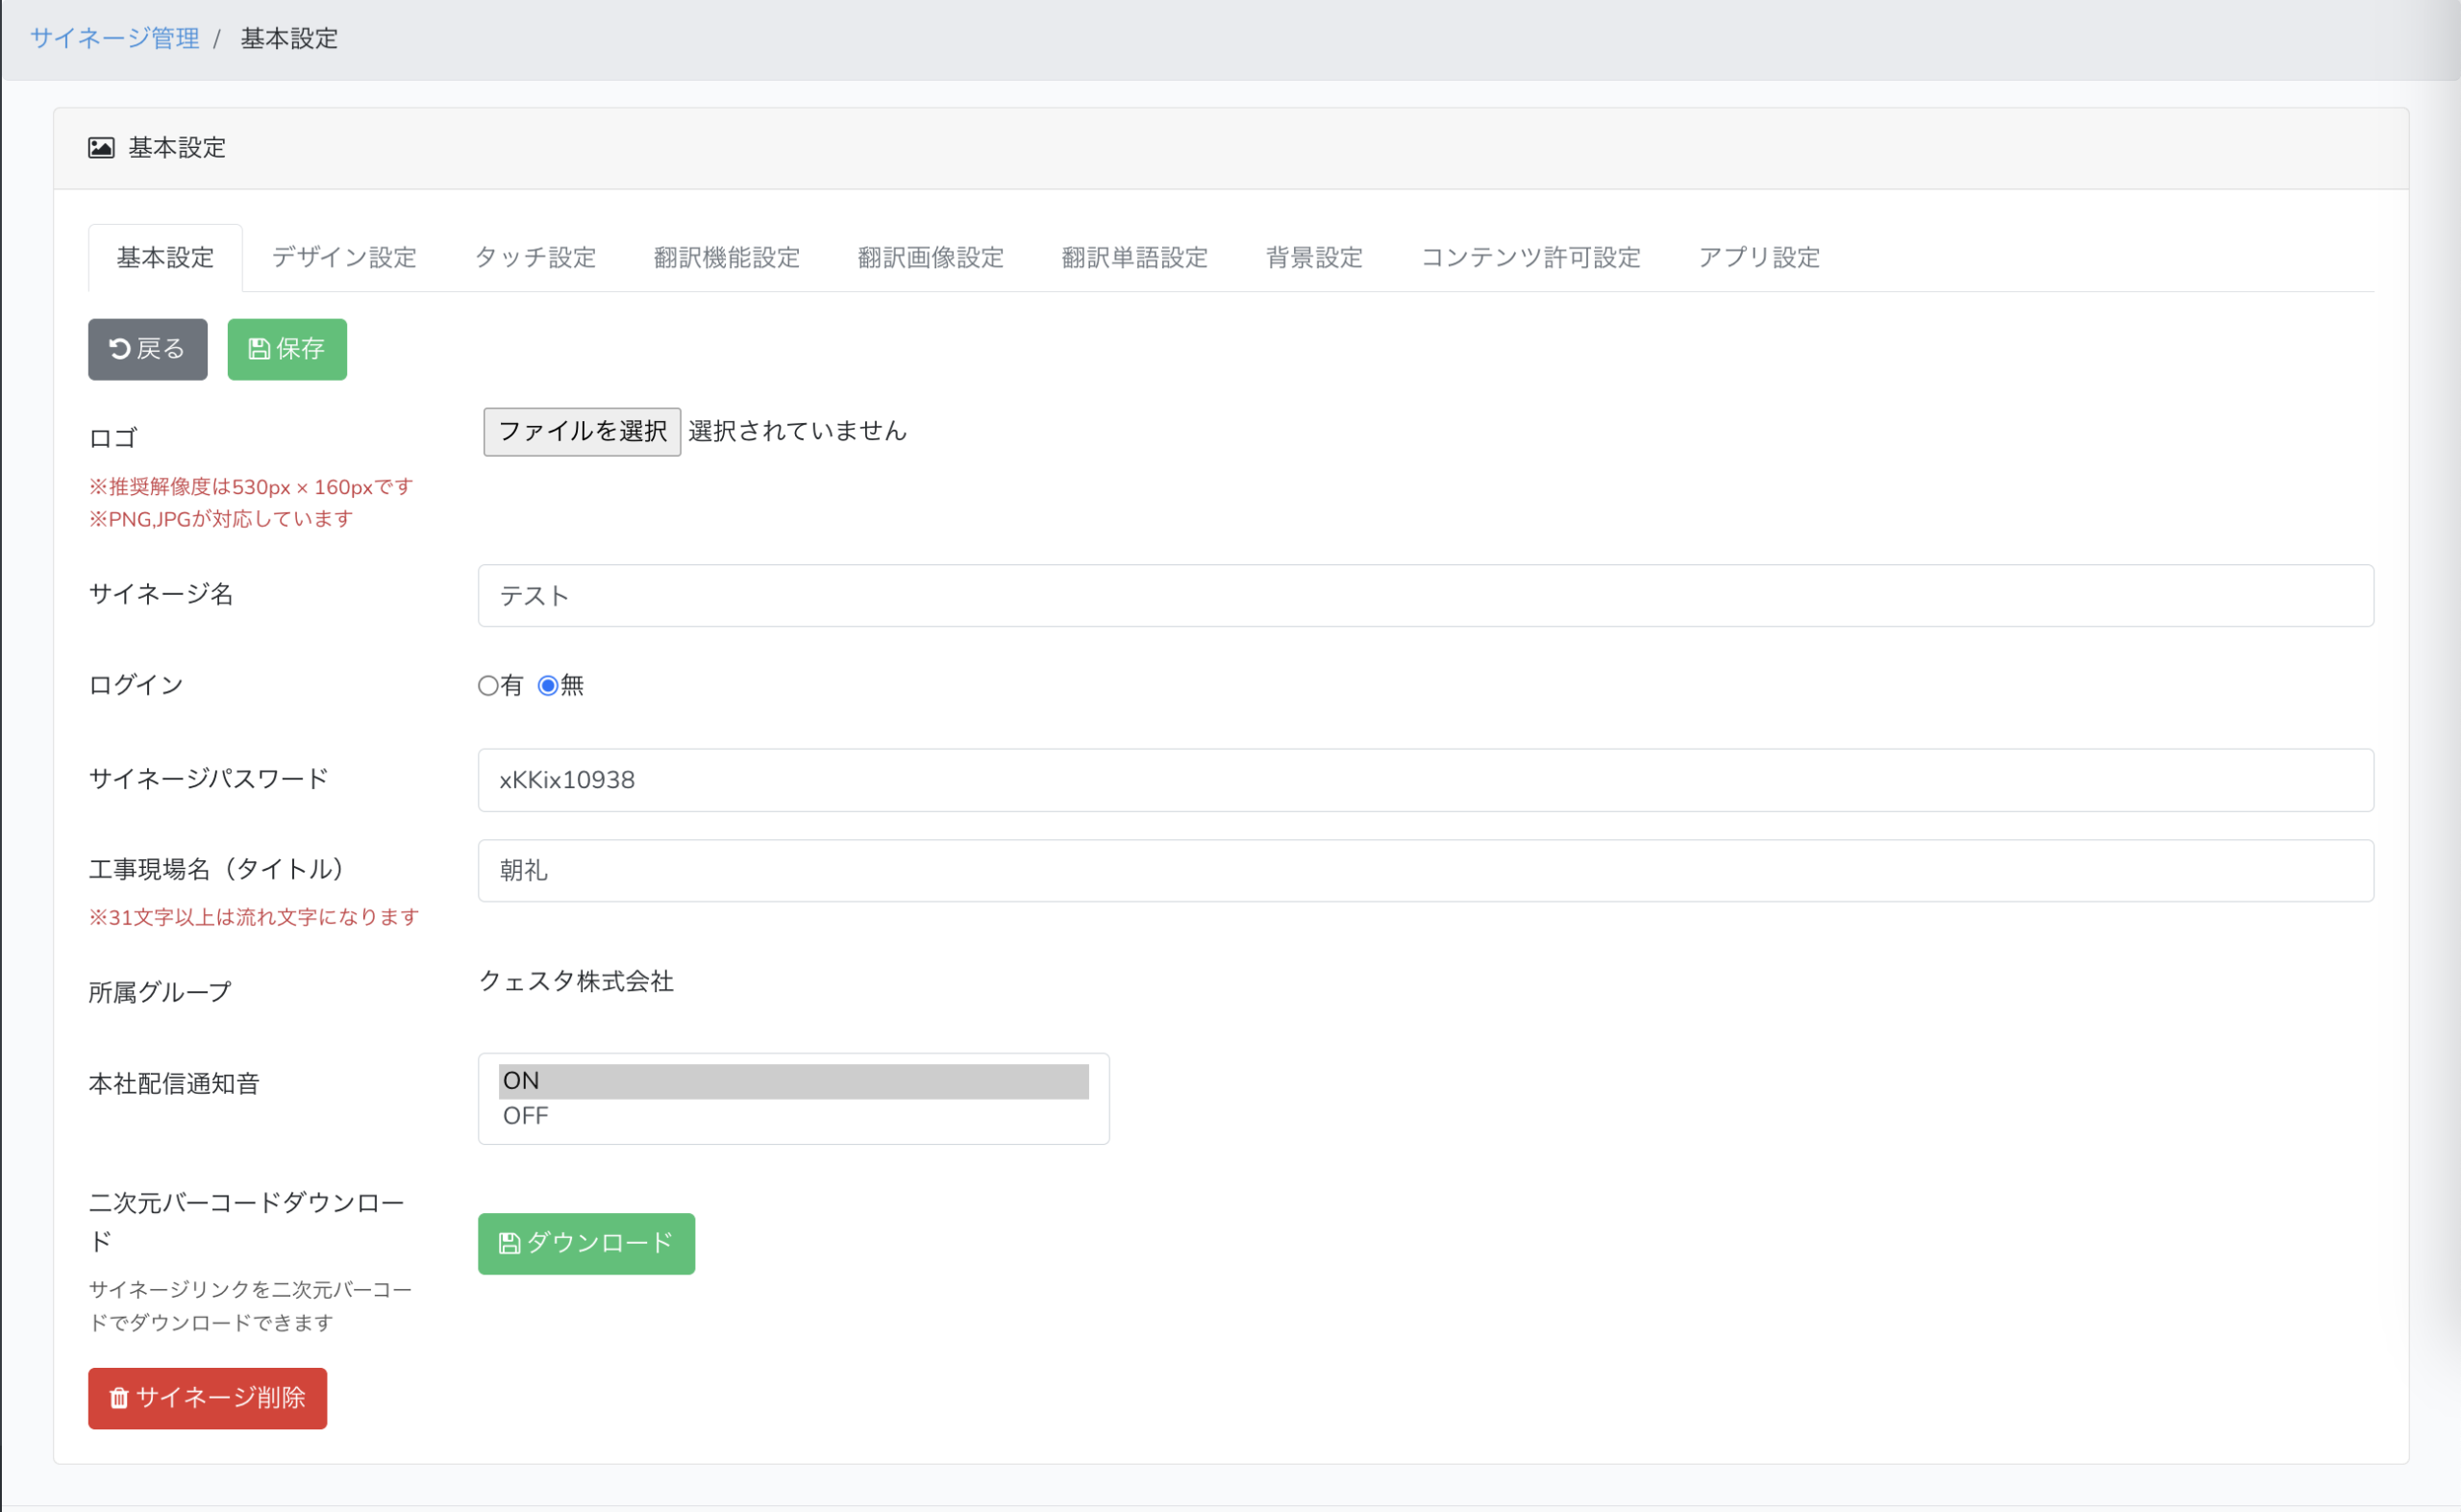The width and height of the screenshot is (2461, 1512).
Task: Click the 本社配信通知音 field label
Action: click(174, 1084)
